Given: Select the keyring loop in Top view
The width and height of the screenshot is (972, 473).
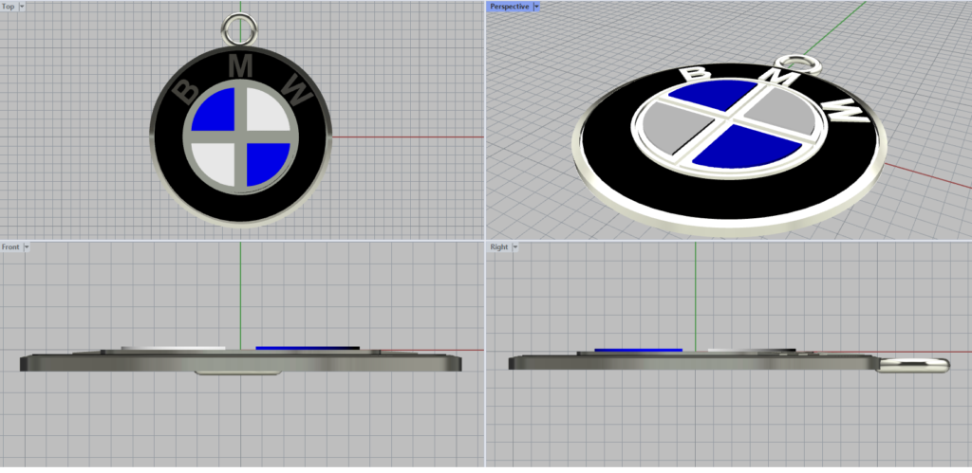Looking at the screenshot, I should tap(240, 26).
